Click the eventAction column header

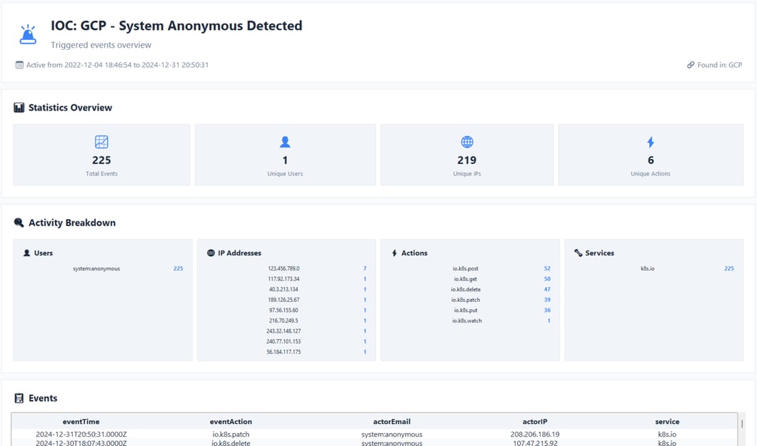coord(231,422)
